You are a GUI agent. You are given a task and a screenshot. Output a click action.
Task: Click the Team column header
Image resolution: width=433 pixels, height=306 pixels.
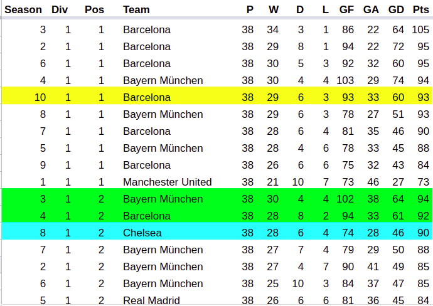click(x=136, y=9)
